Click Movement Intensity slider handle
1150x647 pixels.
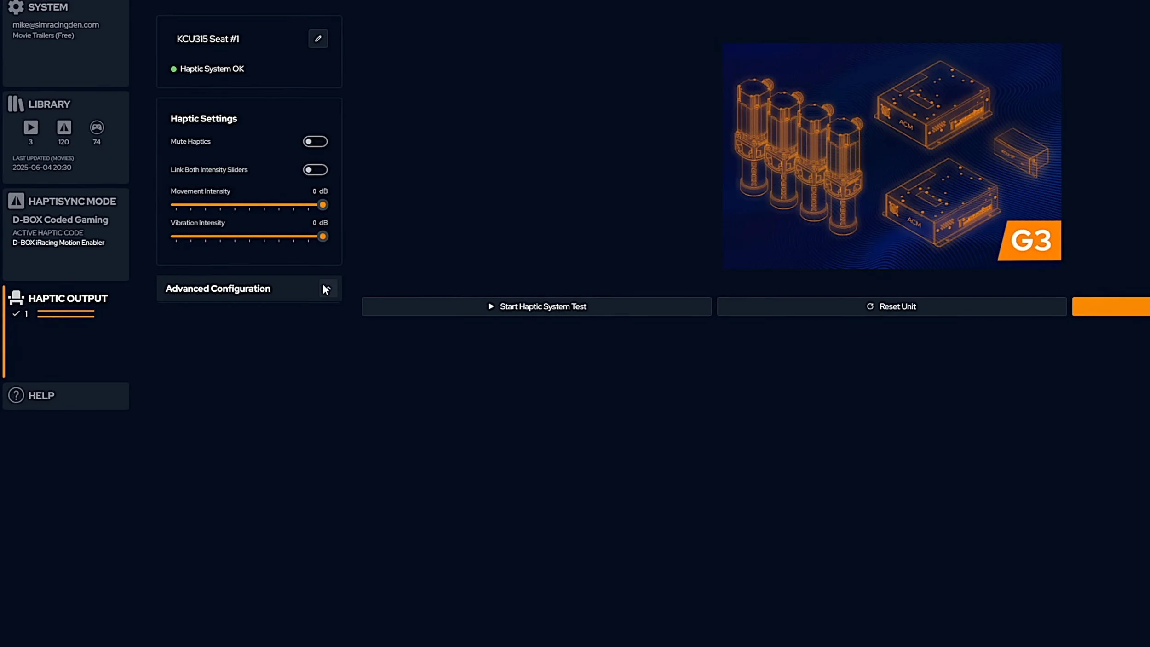pos(323,205)
